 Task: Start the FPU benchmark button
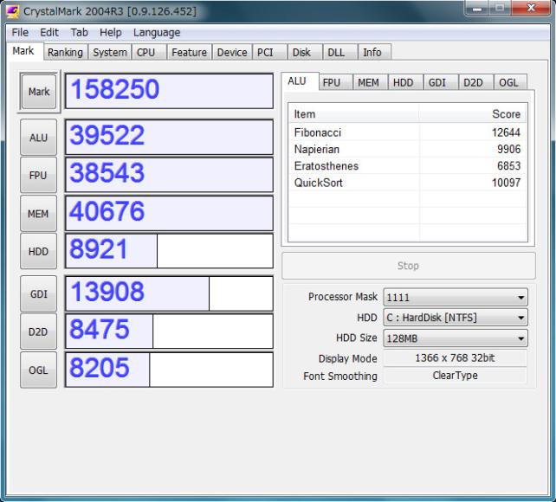[x=39, y=174]
